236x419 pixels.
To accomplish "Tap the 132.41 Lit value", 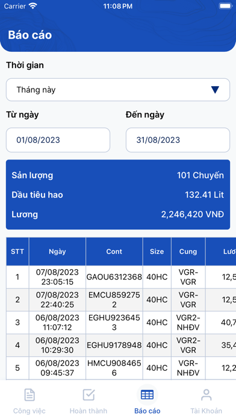I will pos(204,195).
